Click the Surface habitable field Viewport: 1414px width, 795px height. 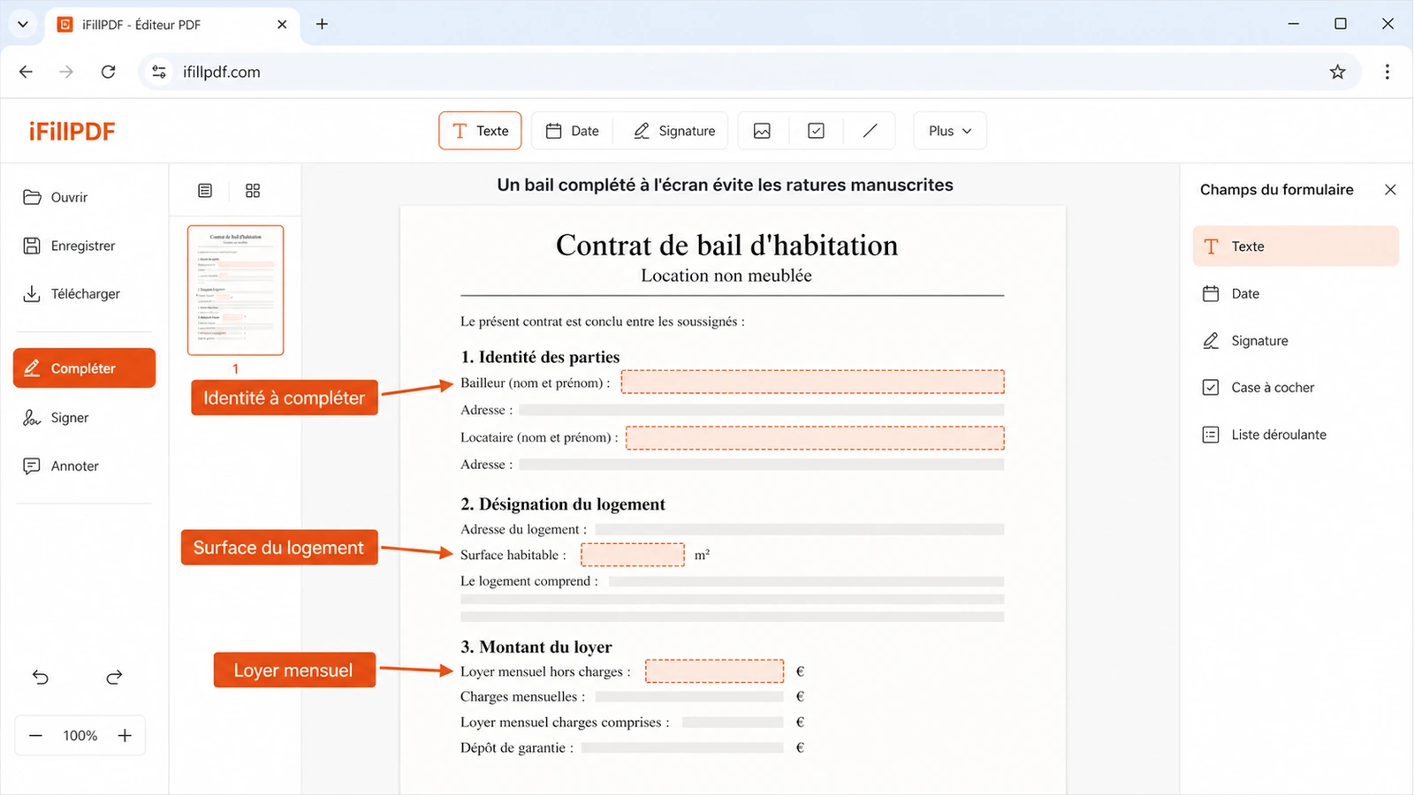(633, 555)
